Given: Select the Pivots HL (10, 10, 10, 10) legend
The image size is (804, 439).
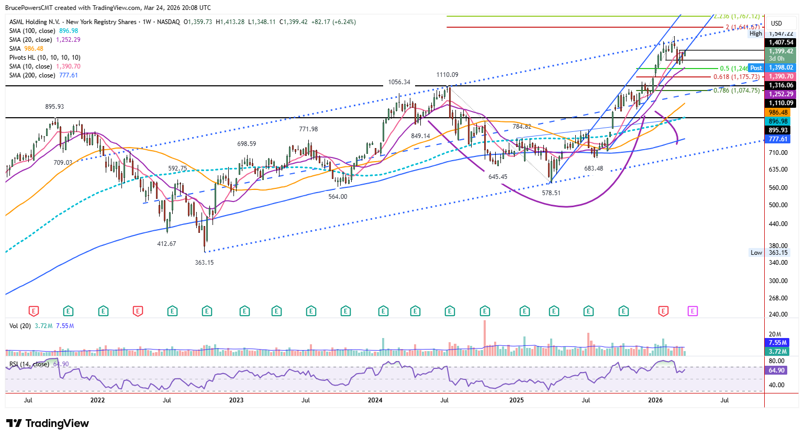Looking at the screenshot, I should 44,58.
